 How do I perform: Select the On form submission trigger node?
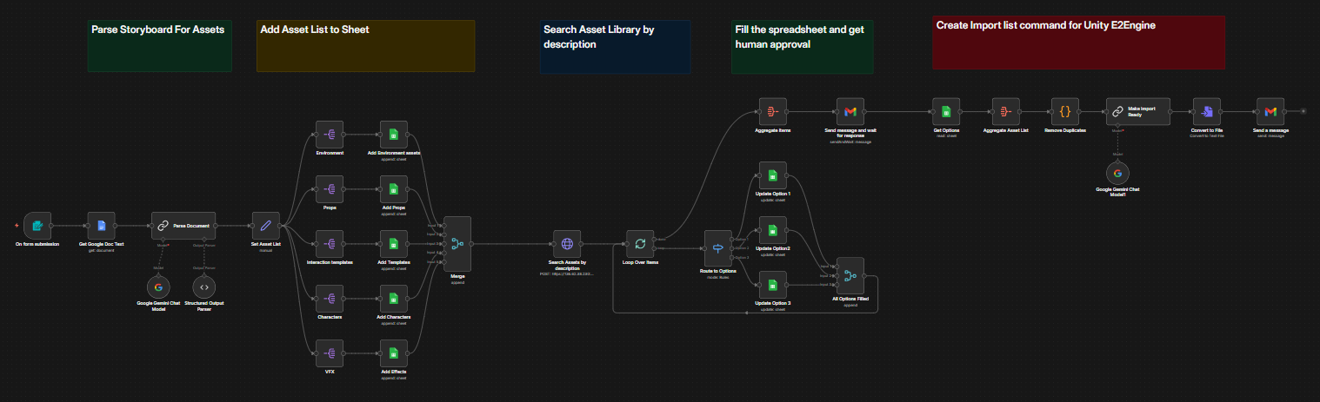pyautogui.click(x=38, y=225)
